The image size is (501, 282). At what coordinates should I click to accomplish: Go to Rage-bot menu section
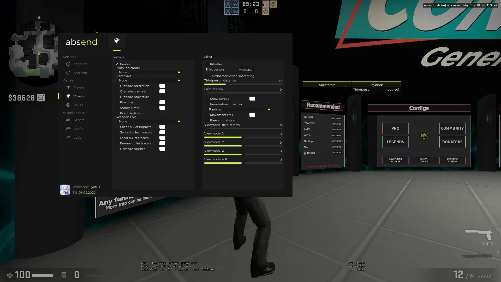coord(80,64)
